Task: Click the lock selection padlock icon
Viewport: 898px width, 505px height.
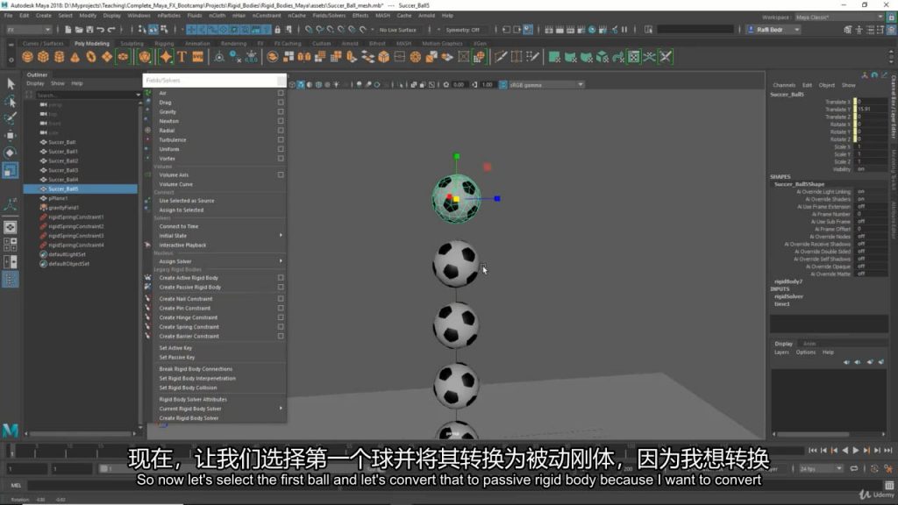Action: pos(278,30)
